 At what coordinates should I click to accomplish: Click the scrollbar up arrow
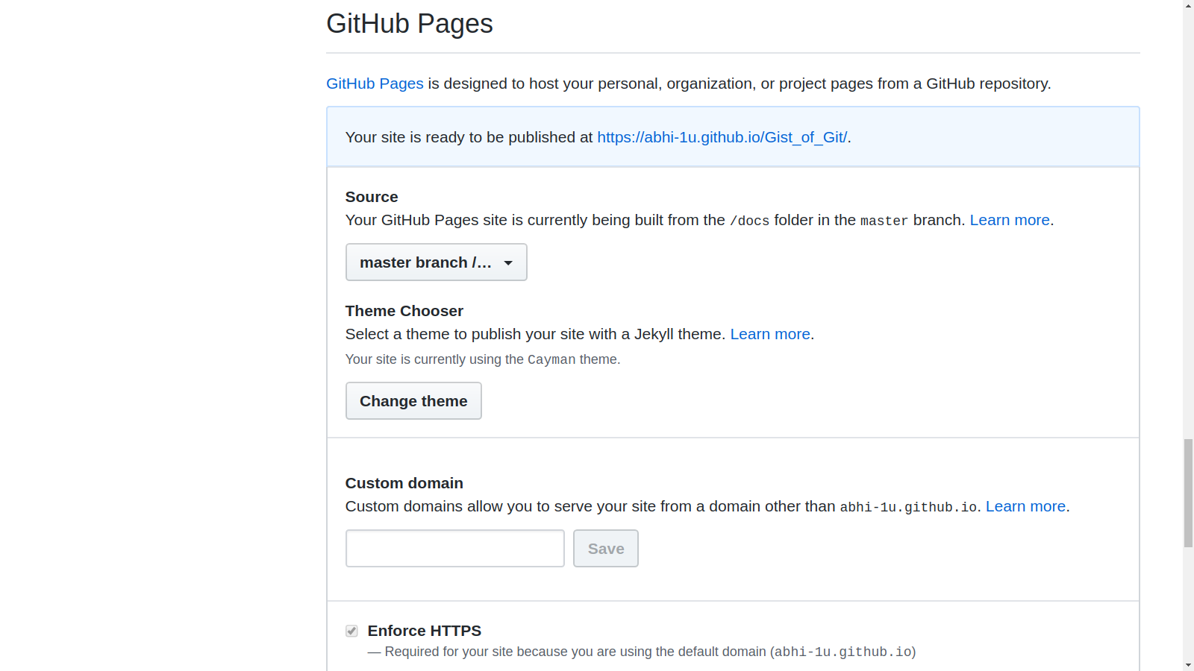pyautogui.click(x=1188, y=5)
